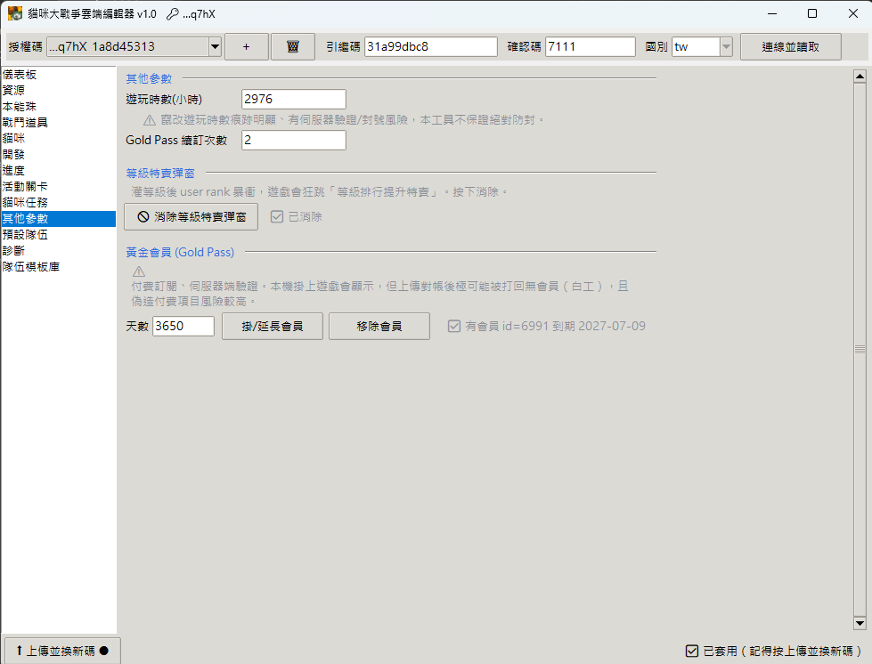Click the 連線並讀取 button
The image size is (872, 664).
790,46
